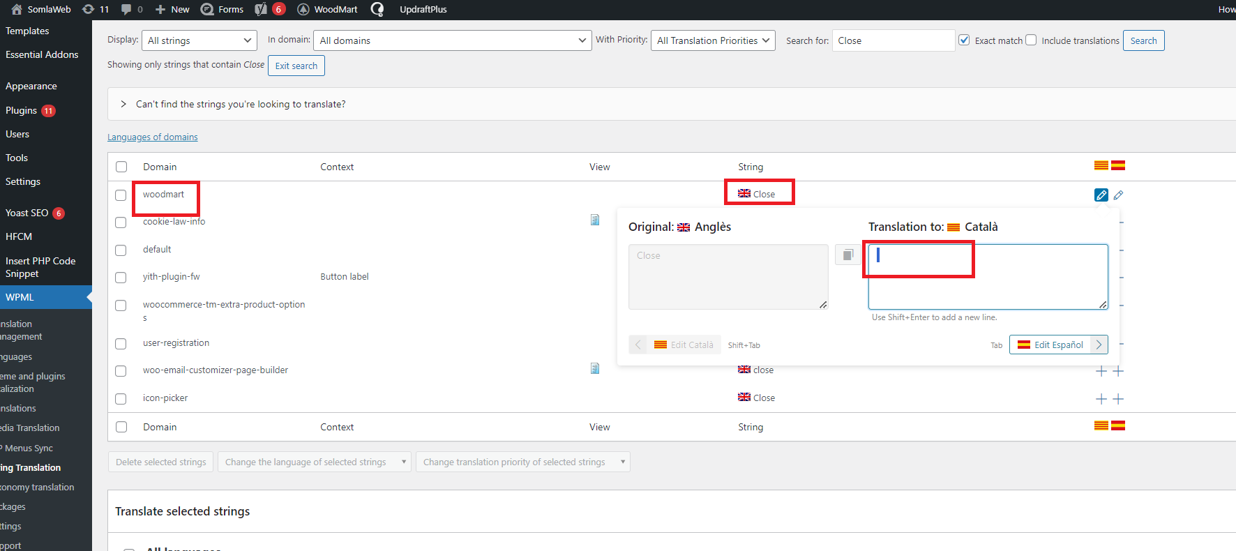Screen dimensions: 1236x551
Task: Select the default domain row checkbox
Action: 121,250
